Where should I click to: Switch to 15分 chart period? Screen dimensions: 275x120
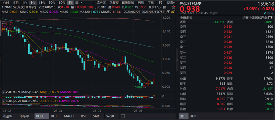pyautogui.click(x=42, y=3)
